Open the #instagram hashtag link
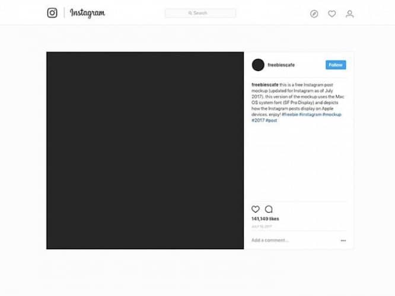This screenshot has width=395, height=296. [x=310, y=114]
